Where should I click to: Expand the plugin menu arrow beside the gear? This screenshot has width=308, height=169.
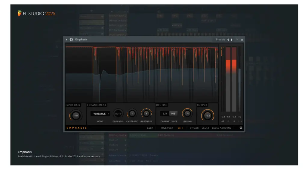pyautogui.click(x=67, y=39)
